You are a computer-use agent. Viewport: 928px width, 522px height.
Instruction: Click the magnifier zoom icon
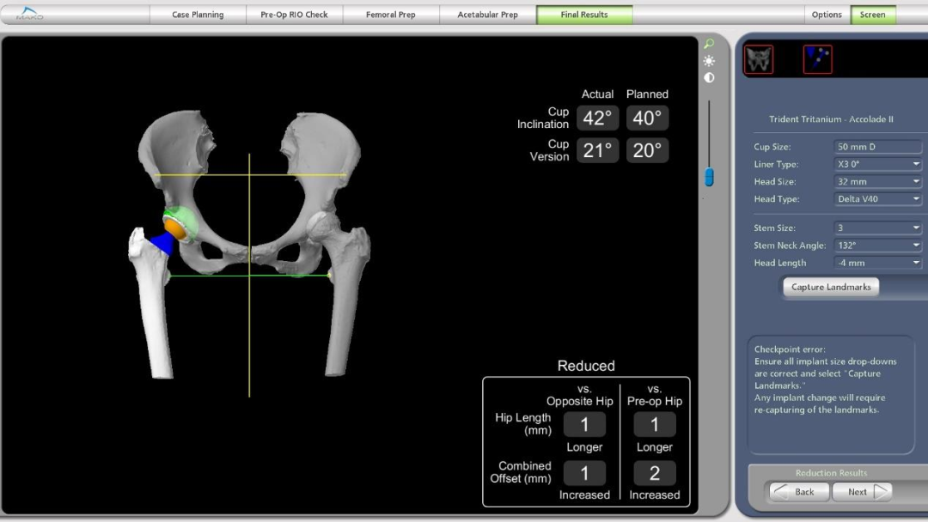(x=709, y=44)
